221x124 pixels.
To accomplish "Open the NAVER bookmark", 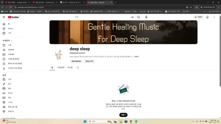I will pyautogui.click(x=5, y=11).
